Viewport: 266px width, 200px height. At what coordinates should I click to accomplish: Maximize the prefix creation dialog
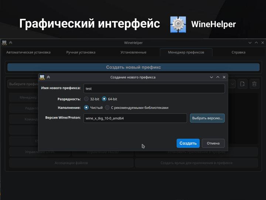(218, 77)
